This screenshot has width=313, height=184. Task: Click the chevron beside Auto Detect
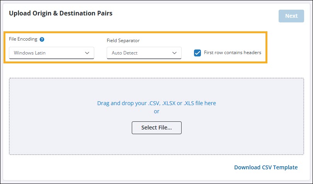coord(174,53)
